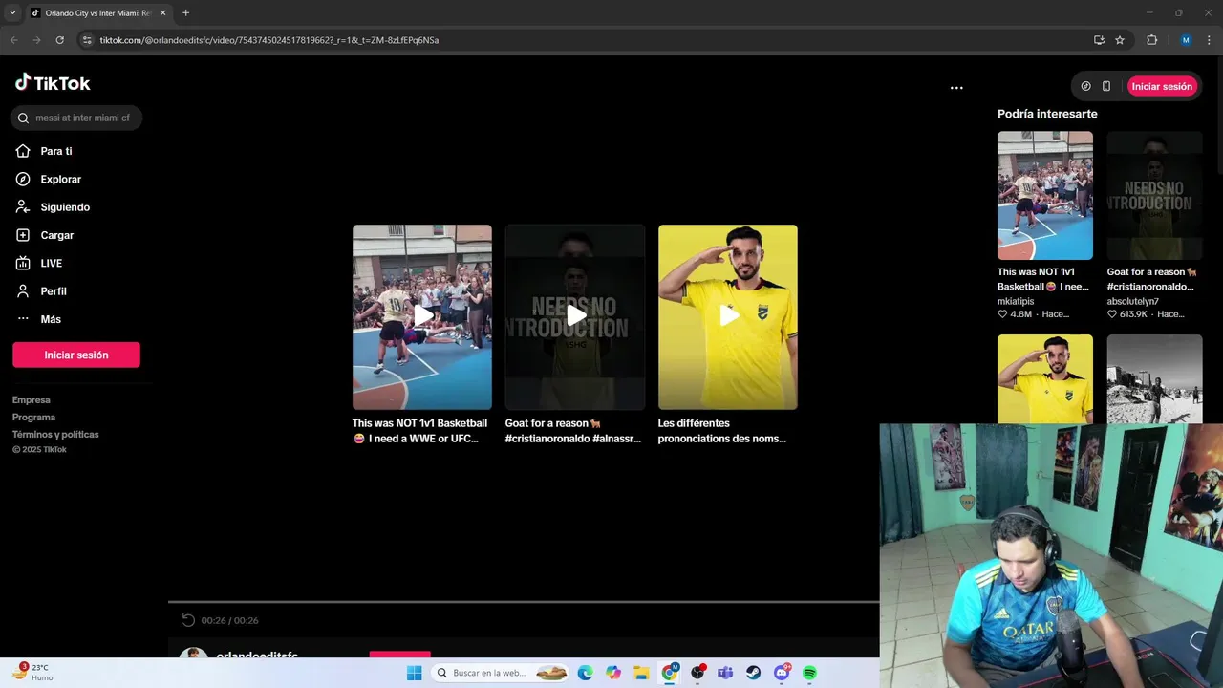Screen dimensions: 1223x688
Task: Open File Explorer from taskbar
Action: click(x=641, y=673)
